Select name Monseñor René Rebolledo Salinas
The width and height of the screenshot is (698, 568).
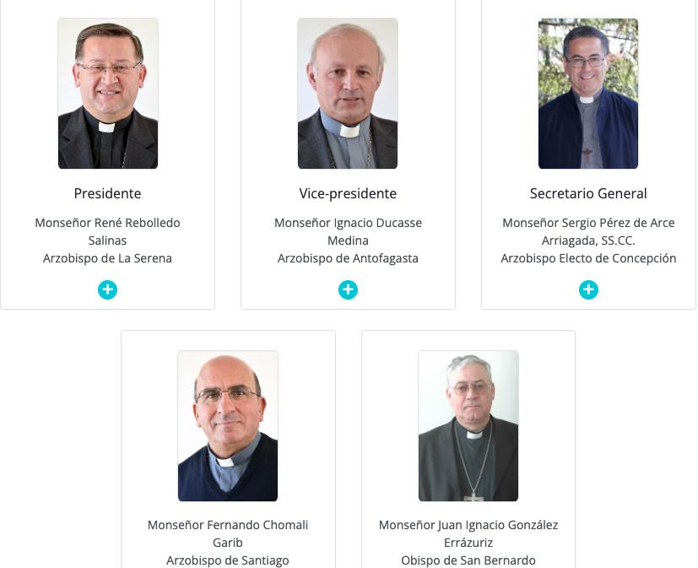107,231
